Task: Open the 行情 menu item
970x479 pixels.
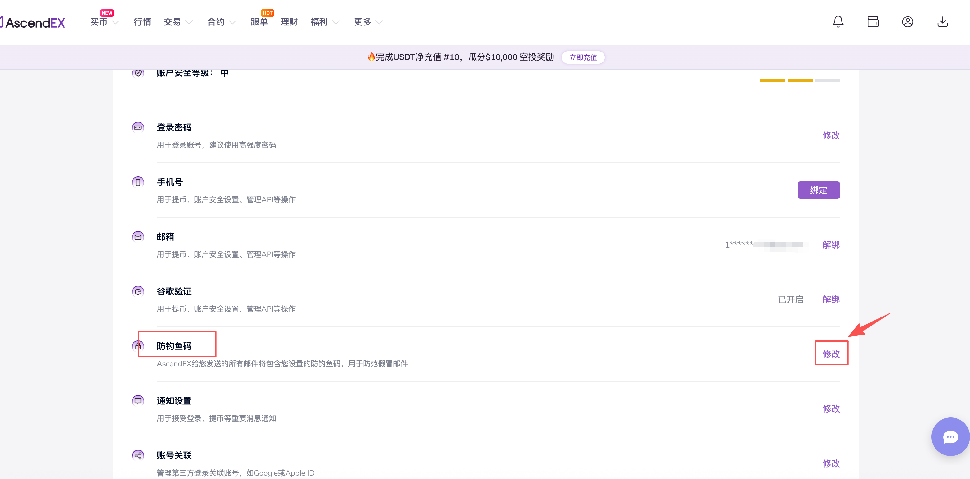Action: (142, 22)
